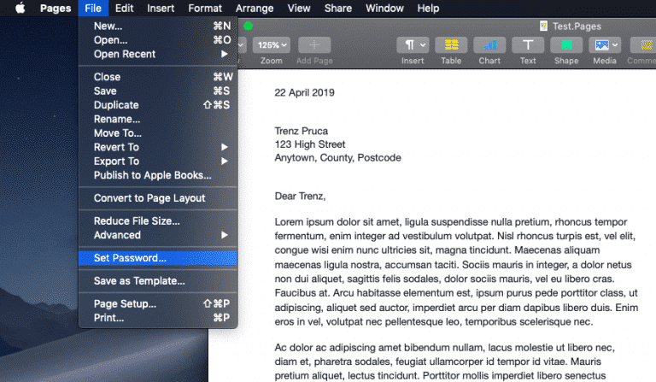Open the Edit menu
The image size is (656, 382).
point(124,8)
